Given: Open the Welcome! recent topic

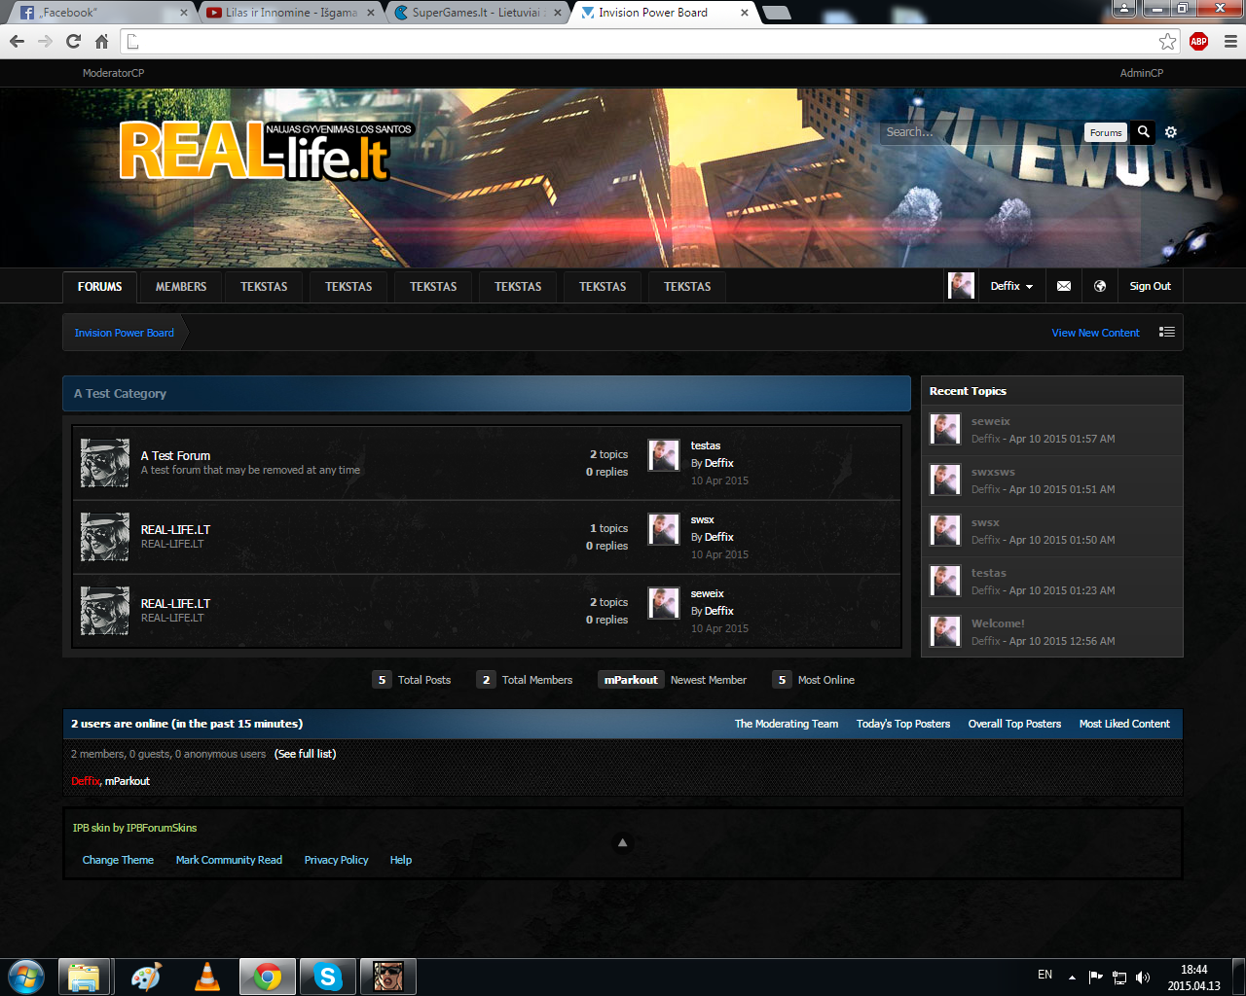Looking at the screenshot, I should coord(998,623).
